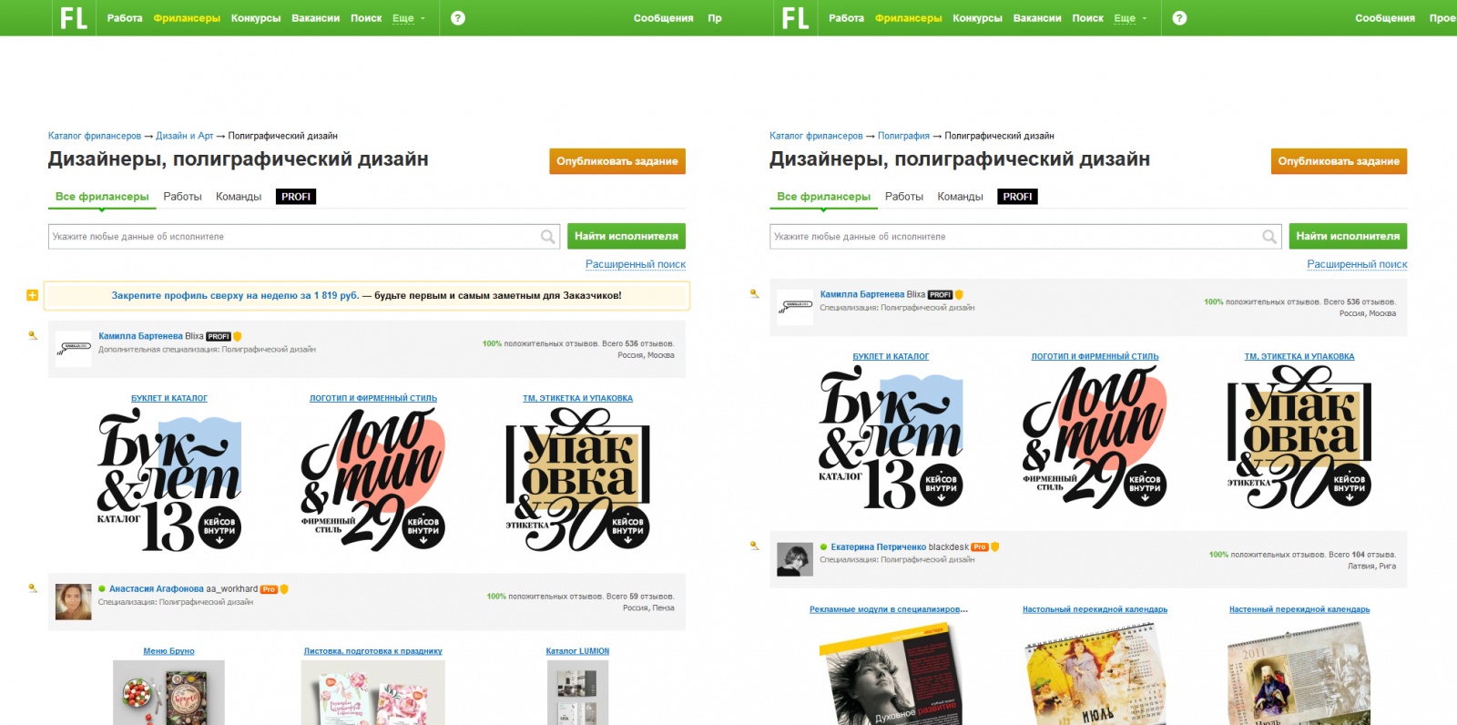This screenshot has height=725, width=1457.
Task: Open Фрилансеры in right page navigation
Action: [909, 18]
